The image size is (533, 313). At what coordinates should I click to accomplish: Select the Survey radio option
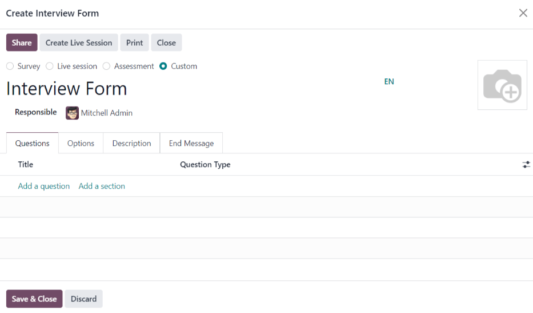pyautogui.click(x=10, y=66)
